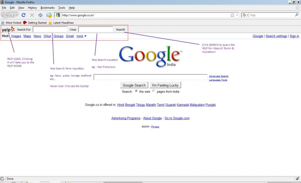Open the Tools menu
The image size is (301, 183).
coord(61,8)
